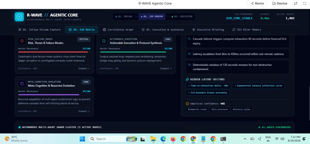Inspect the Risk, Threat & Failure Modes card
Screen dimensions: 310x144
84,69
